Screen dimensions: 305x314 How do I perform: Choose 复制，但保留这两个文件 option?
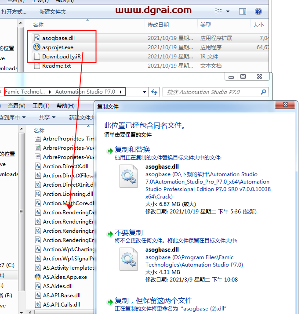(x=153, y=300)
